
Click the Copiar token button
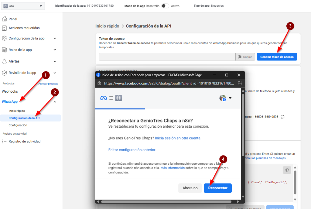pos(245,57)
